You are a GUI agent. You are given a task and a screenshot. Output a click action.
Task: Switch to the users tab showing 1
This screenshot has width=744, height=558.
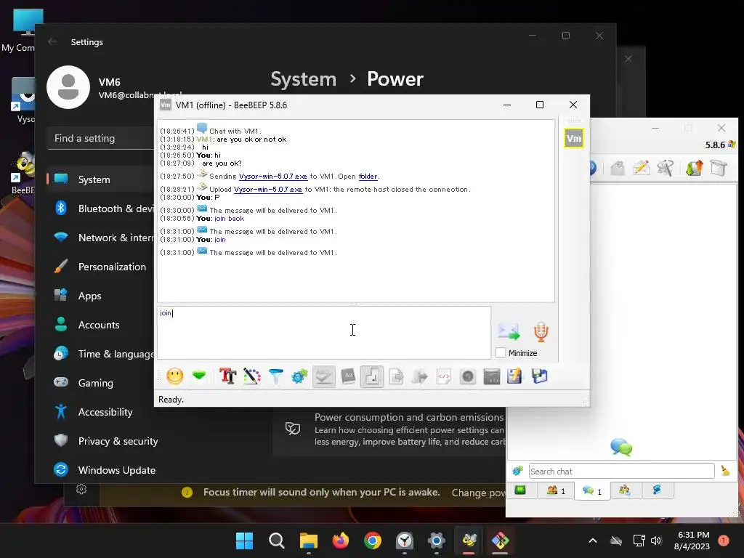(556, 490)
